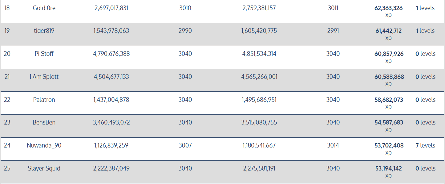This screenshot has height=184, width=445.
Task: Click rank number 25 cell
Action: click(x=7, y=168)
